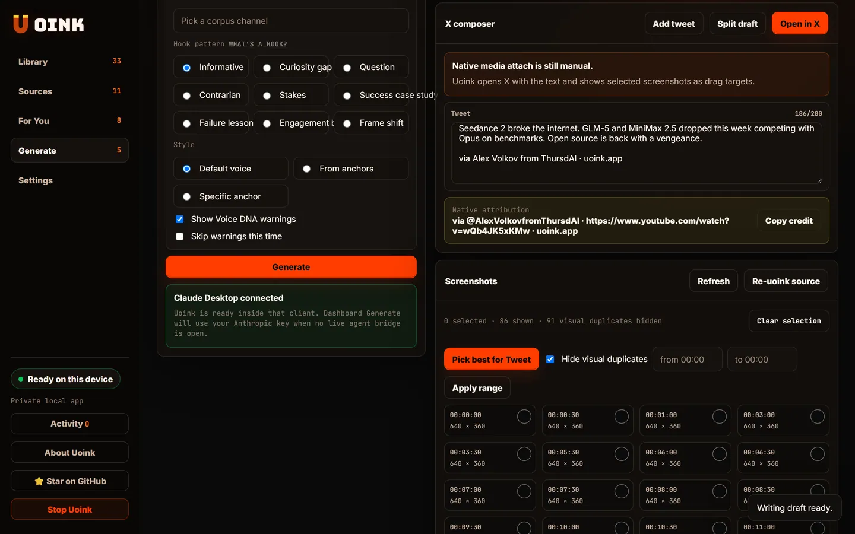Select Default voice style
This screenshot has width=855, height=534.
(x=231, y=169)
